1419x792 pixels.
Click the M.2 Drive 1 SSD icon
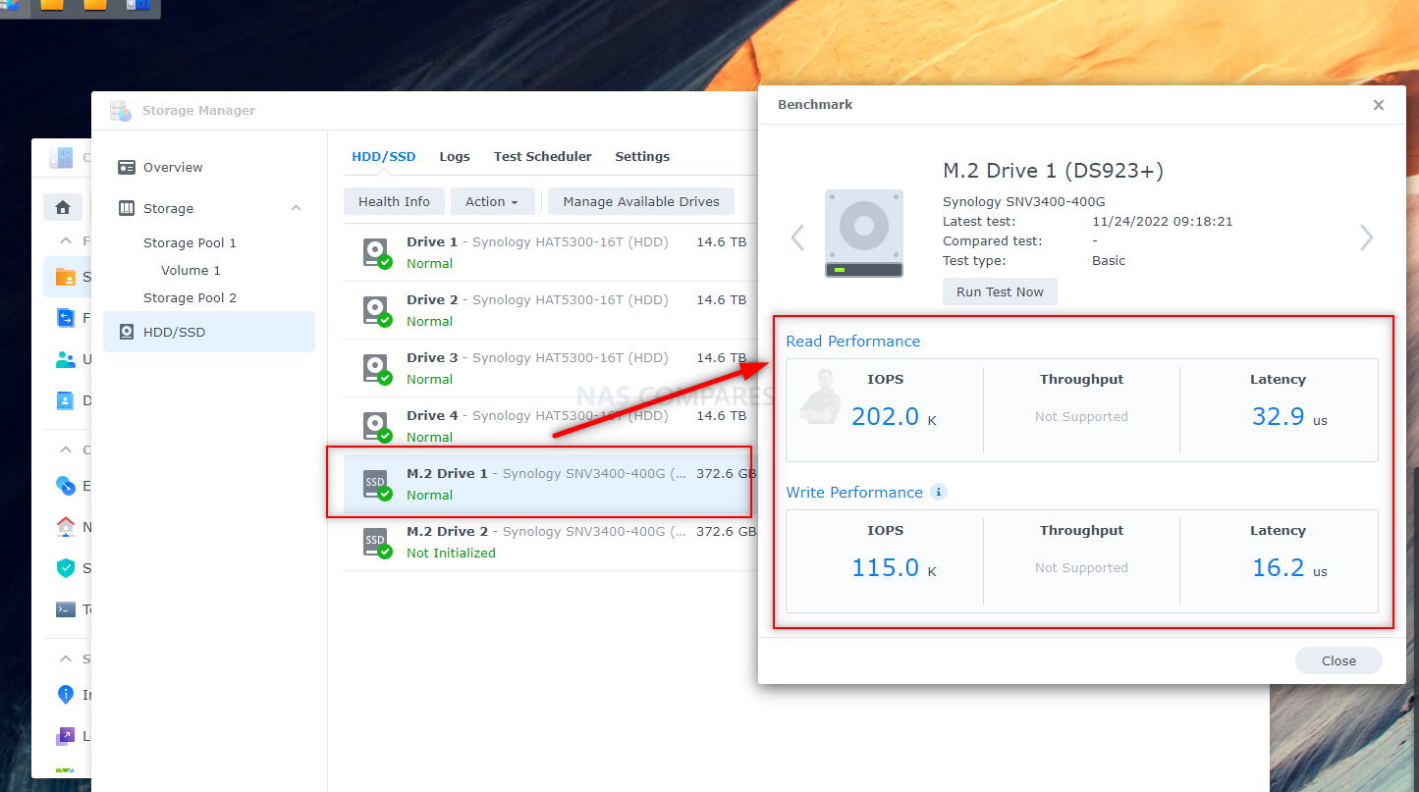pyautogui.click(x=376, y=485)
